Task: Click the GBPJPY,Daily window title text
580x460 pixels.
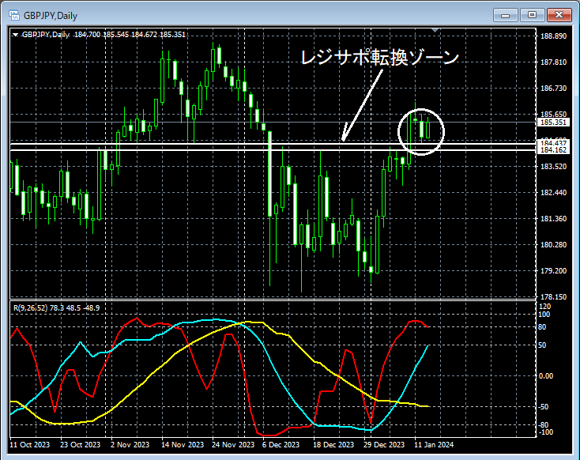Action: pos(51,16)
